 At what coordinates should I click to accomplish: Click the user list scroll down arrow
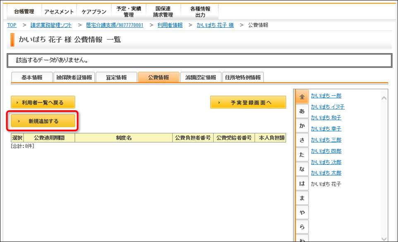pos(384,238)
